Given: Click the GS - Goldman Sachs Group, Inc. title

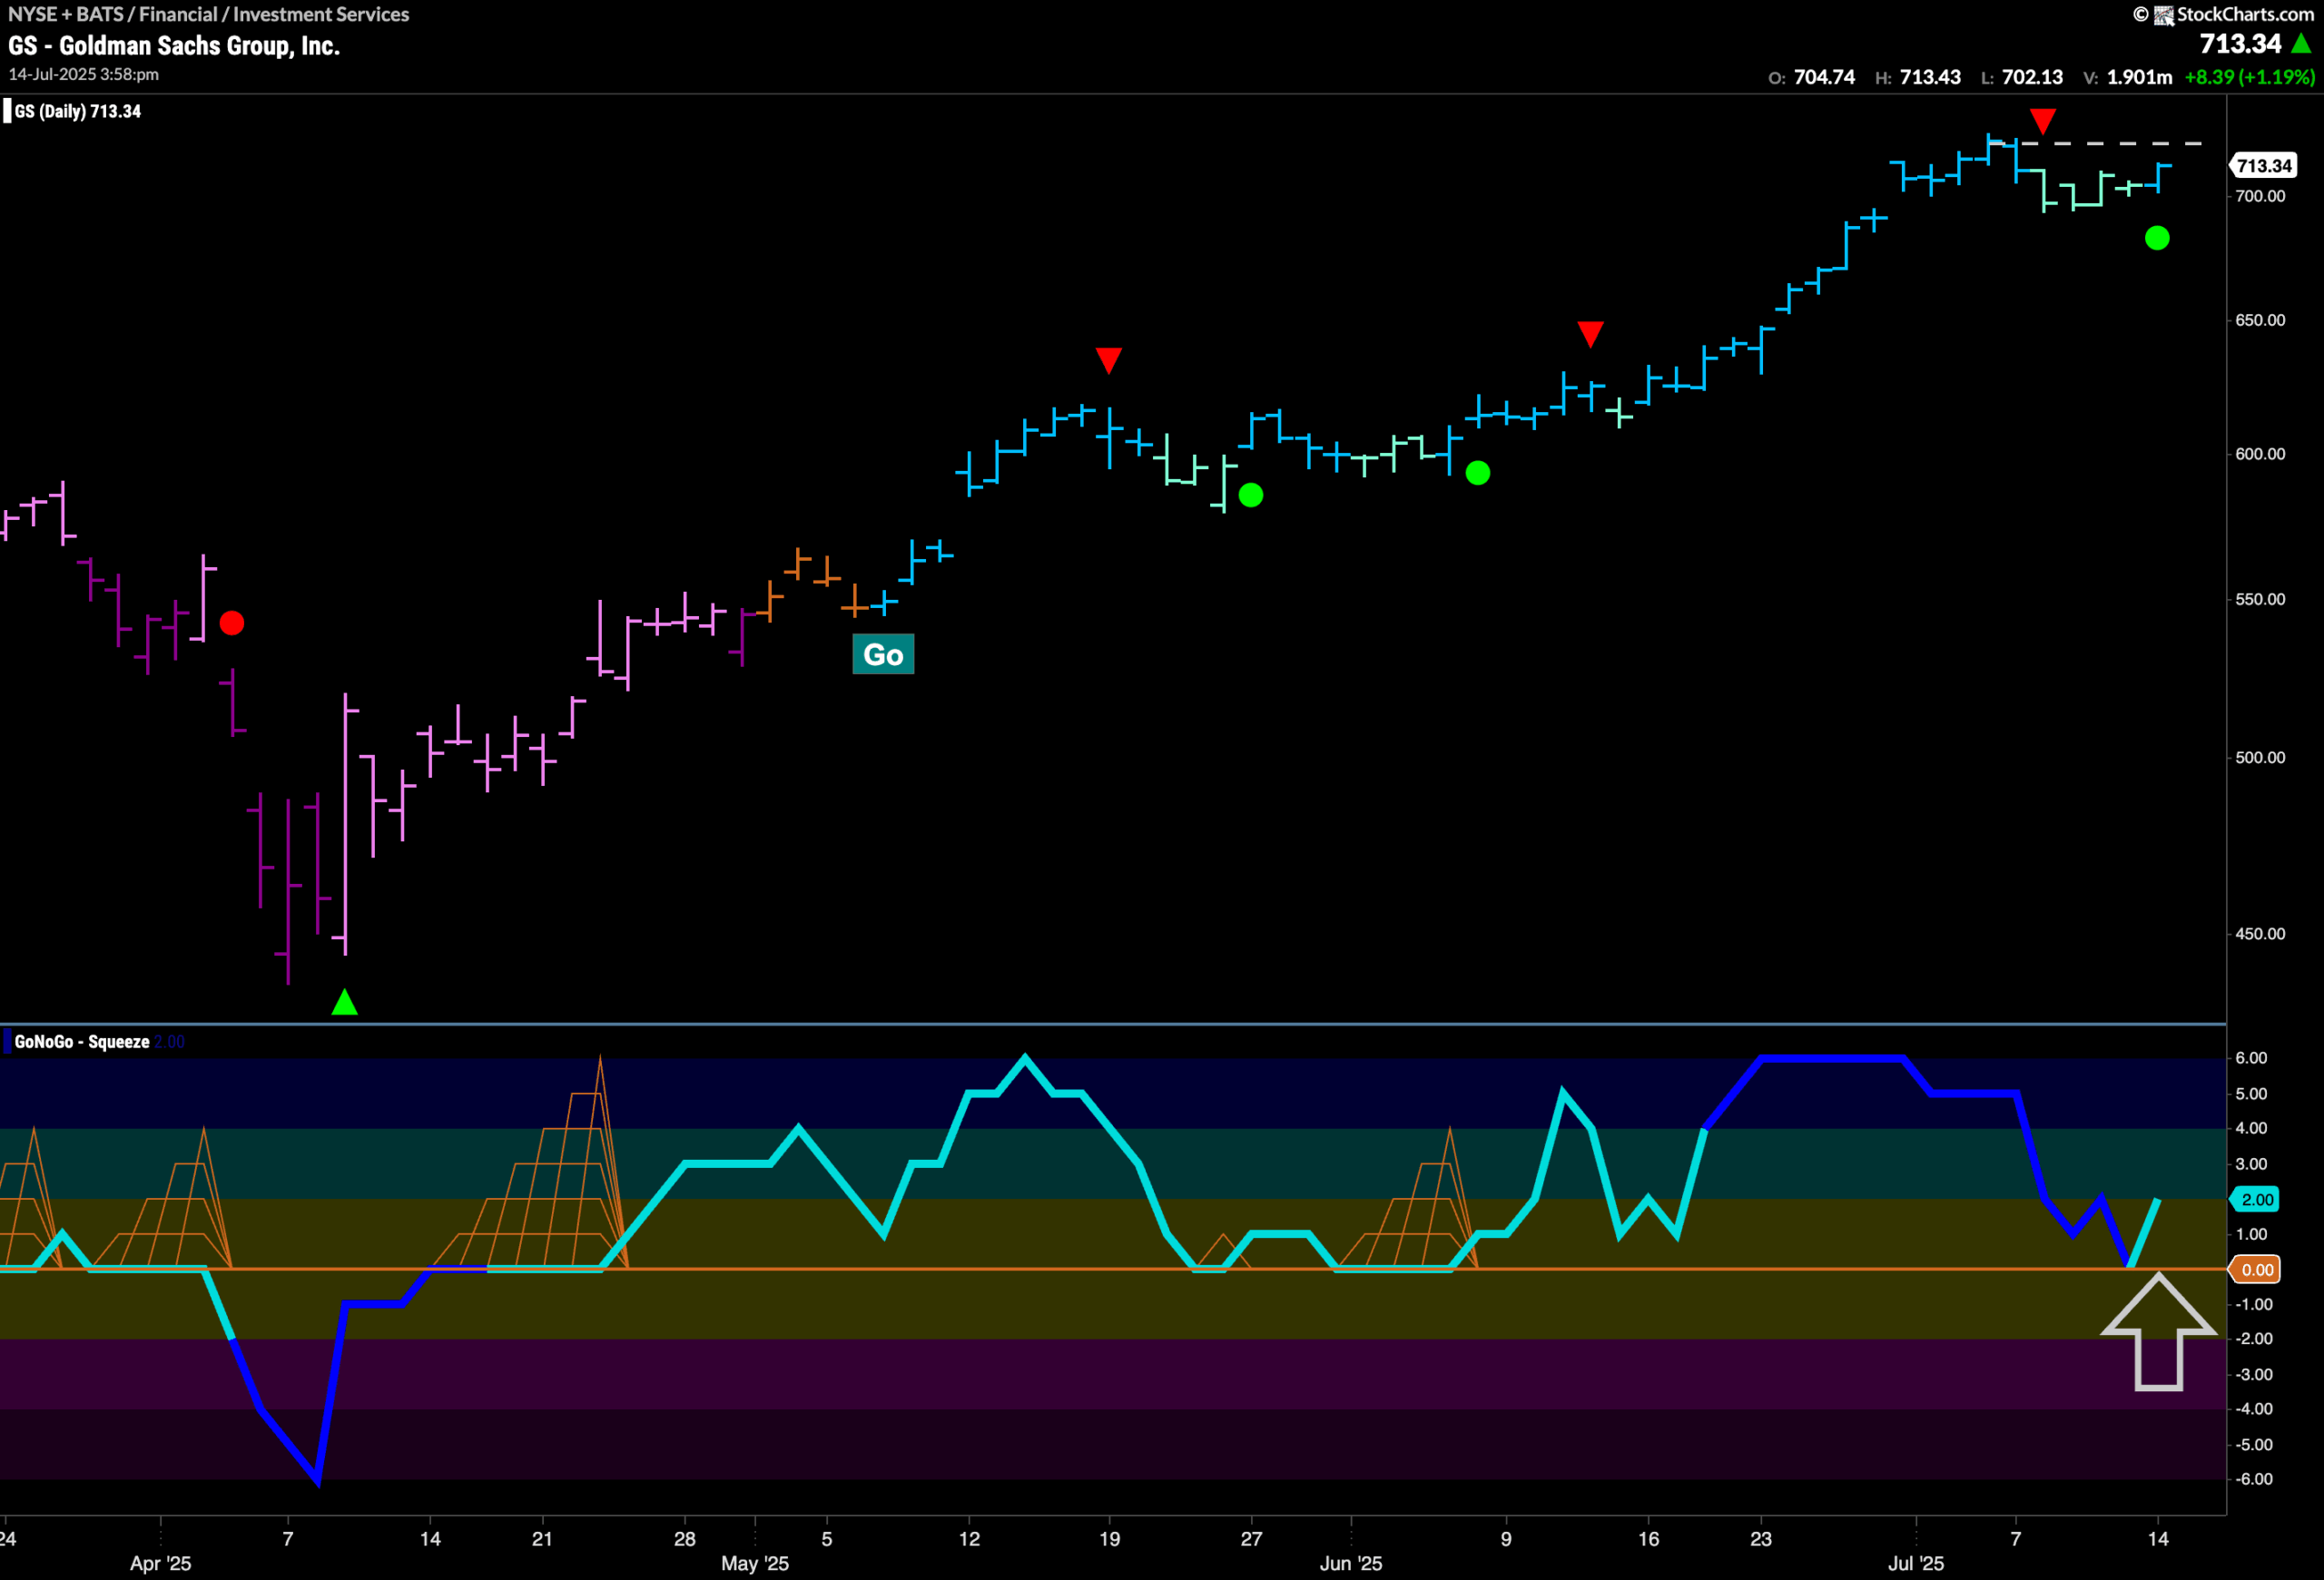Looking at the screenshot, I should (174, 46).
